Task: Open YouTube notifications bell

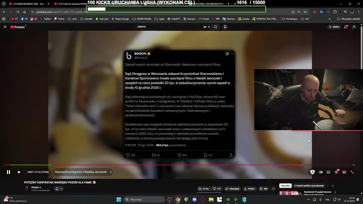Action: click(x=346, y=27)
